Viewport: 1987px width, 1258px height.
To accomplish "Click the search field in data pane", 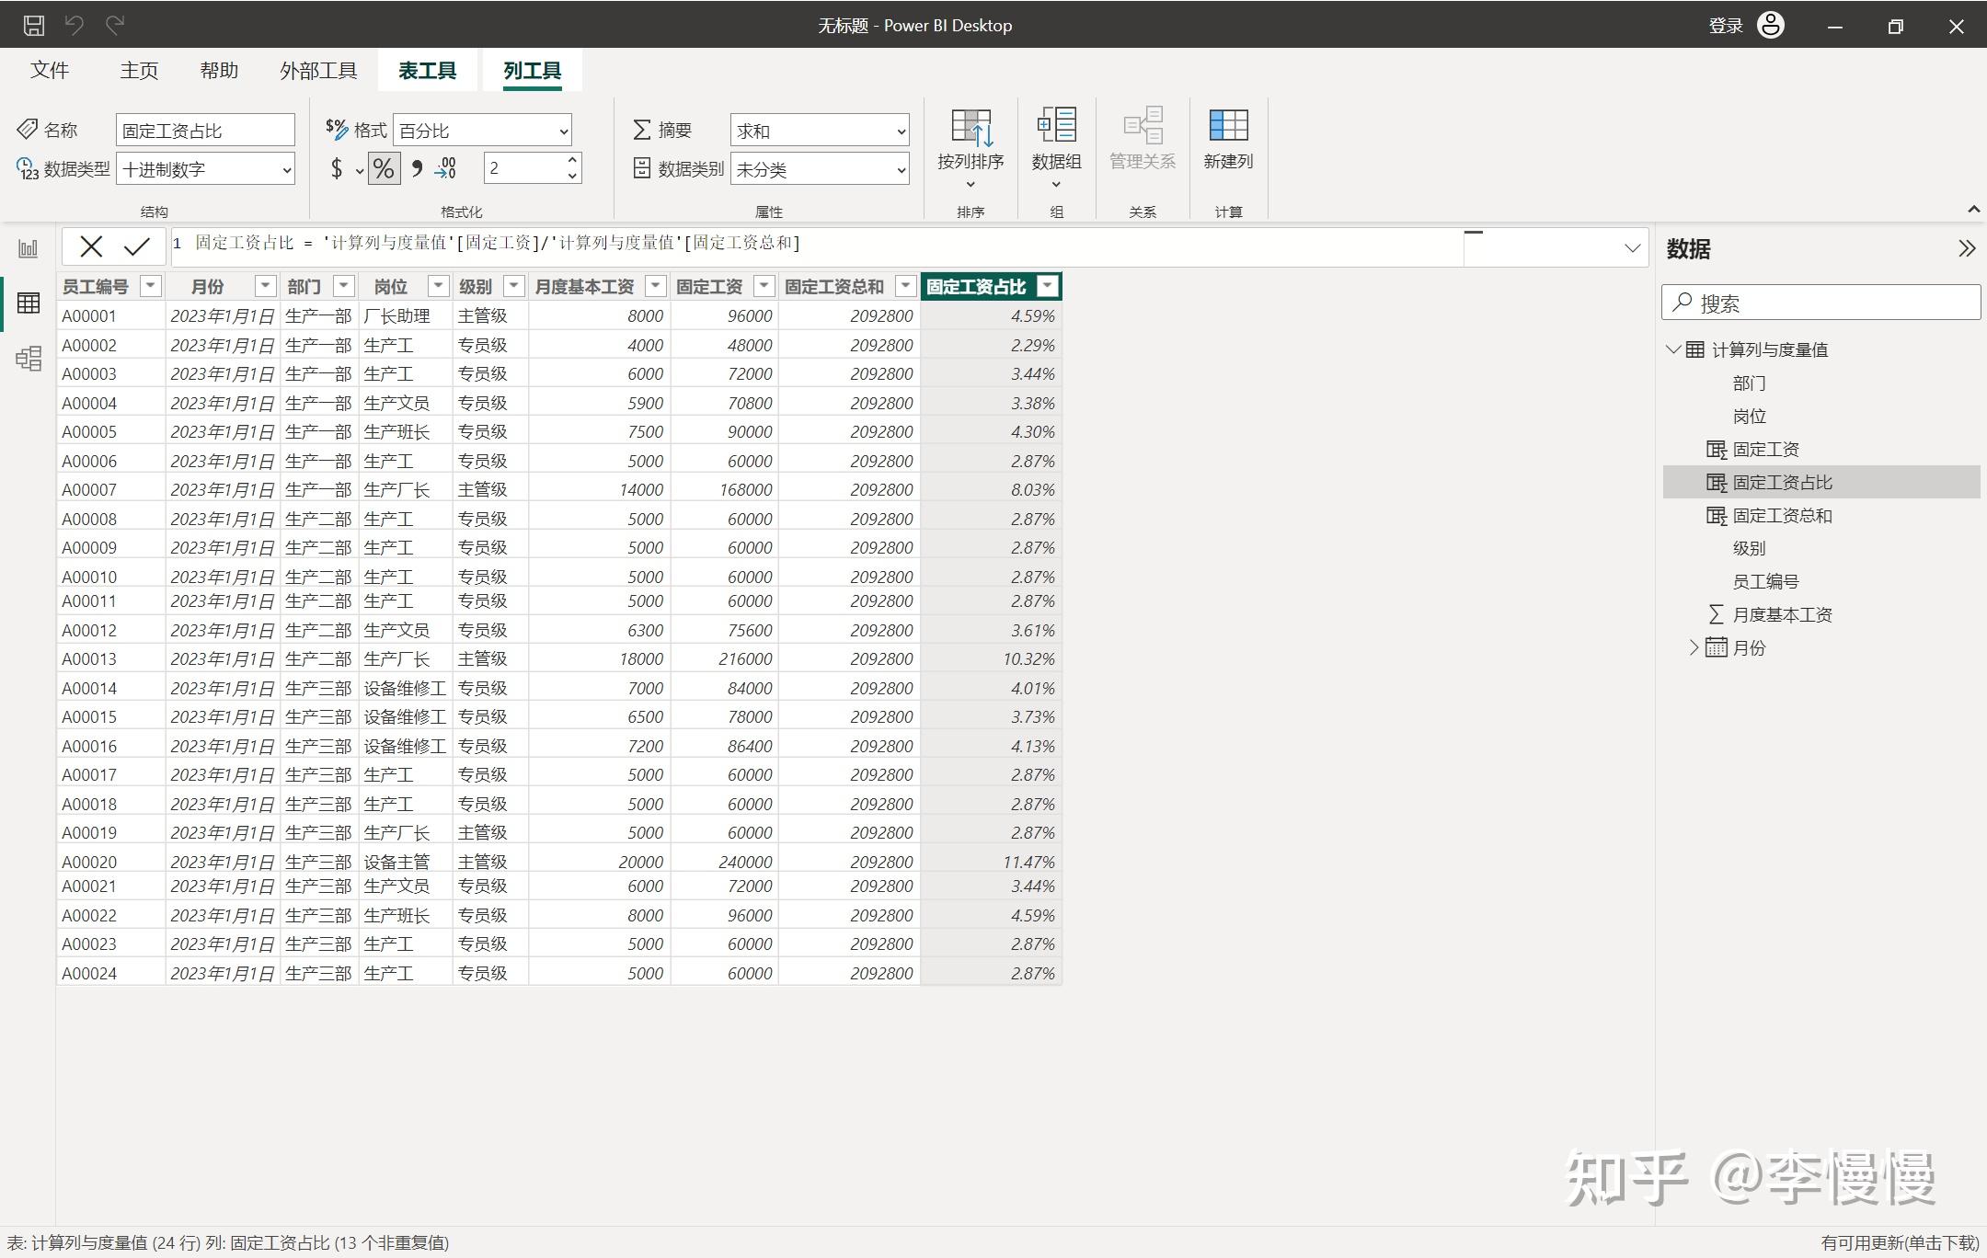I will (1821, 303).
